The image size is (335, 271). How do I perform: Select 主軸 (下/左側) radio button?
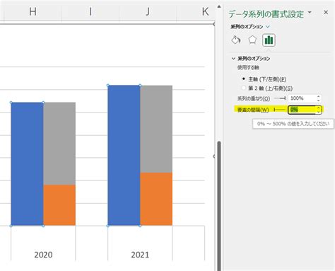coord(244,79)
